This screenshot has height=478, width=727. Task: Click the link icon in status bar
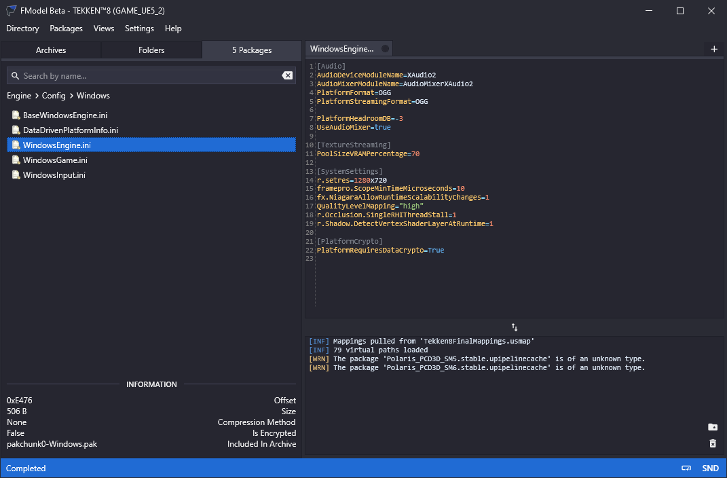tap(686, 468)
